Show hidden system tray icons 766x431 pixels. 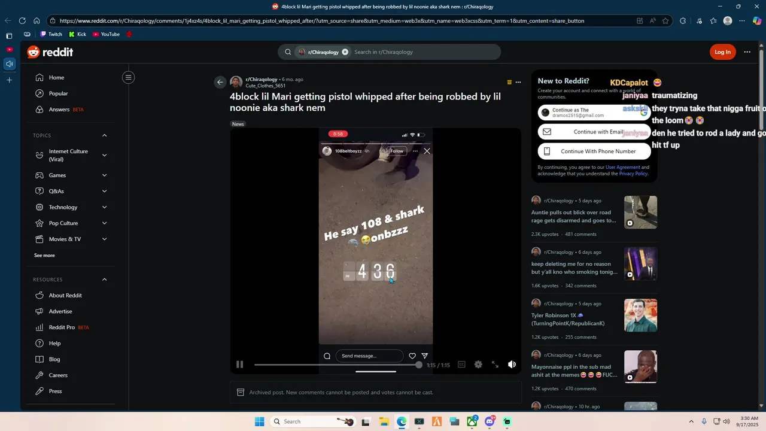click(691, 421)
